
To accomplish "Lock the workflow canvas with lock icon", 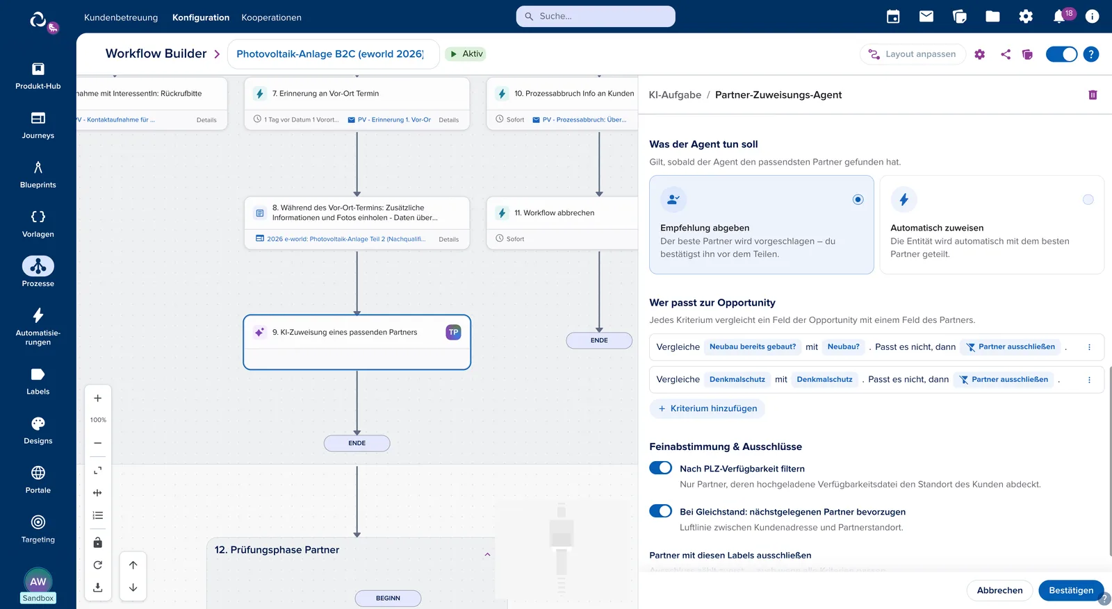I will click(x=98, y=542).
